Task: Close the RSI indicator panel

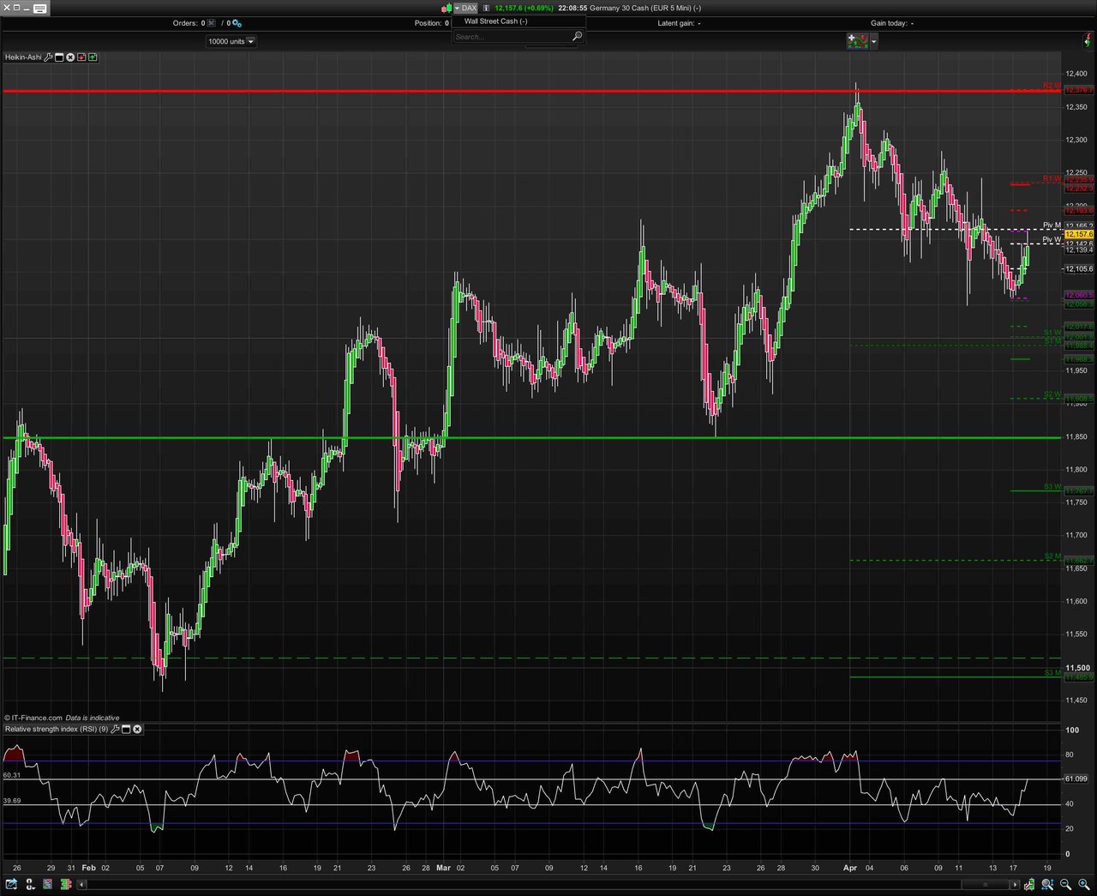Action: (x=137, y=729)
